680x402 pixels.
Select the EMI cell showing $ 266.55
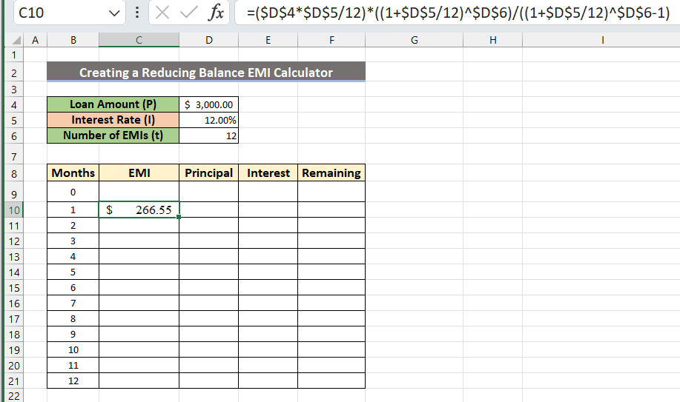[x=139, y=210]
